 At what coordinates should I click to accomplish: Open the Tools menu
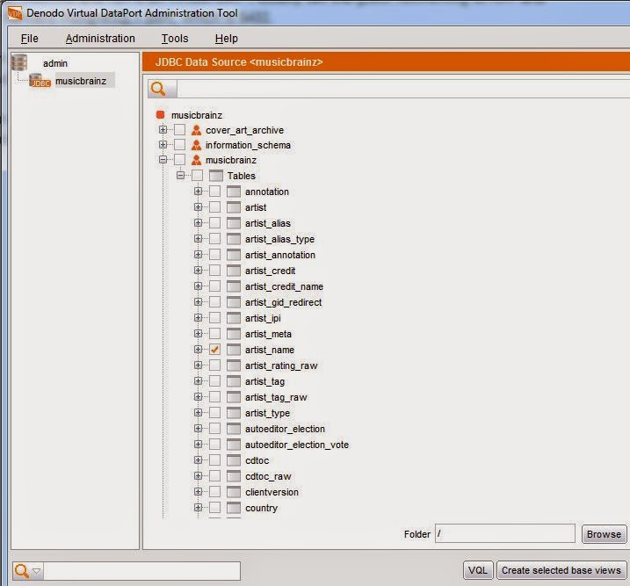pos(175,38)
